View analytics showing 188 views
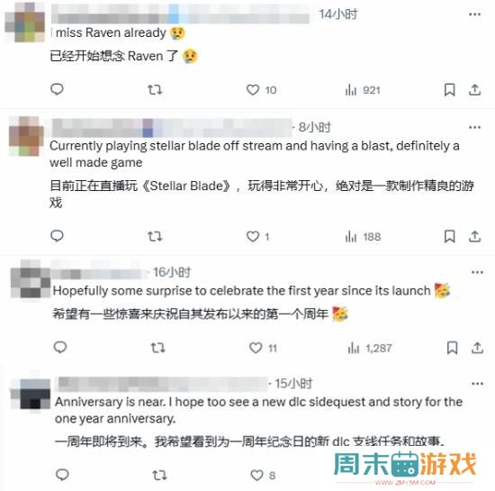This screenshot has width=495, height=491. pyautogui.click(x=363, y=237)
